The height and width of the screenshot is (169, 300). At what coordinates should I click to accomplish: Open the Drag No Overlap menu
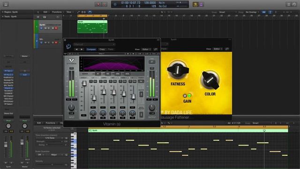252,12
